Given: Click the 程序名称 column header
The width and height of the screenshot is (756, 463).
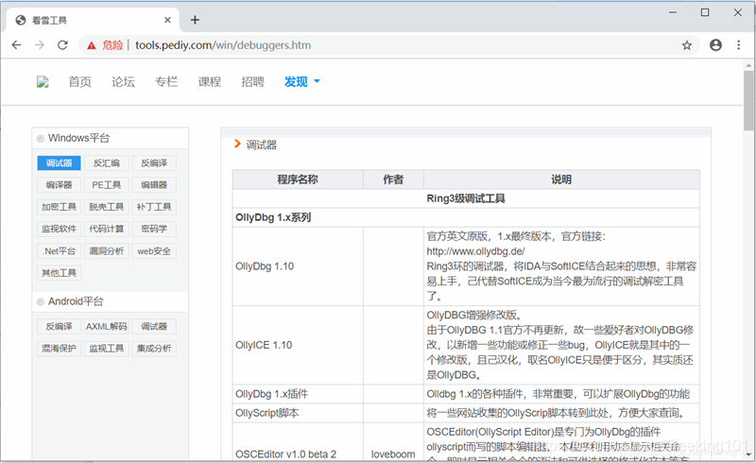Looking at the screenshot, I should 298,180.
